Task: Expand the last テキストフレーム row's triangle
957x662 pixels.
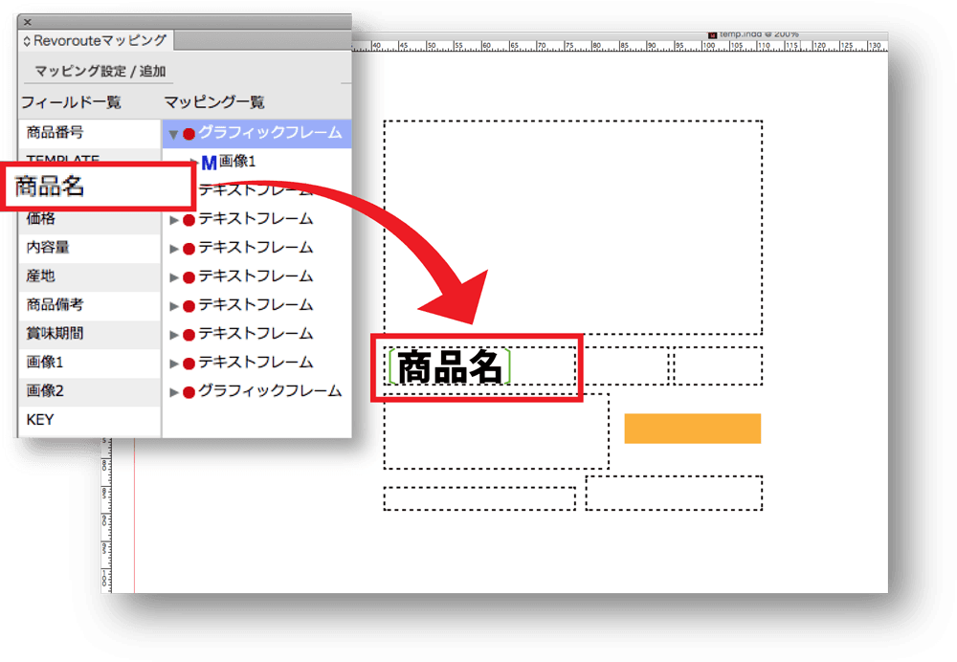Action: (x=174, y=364)
